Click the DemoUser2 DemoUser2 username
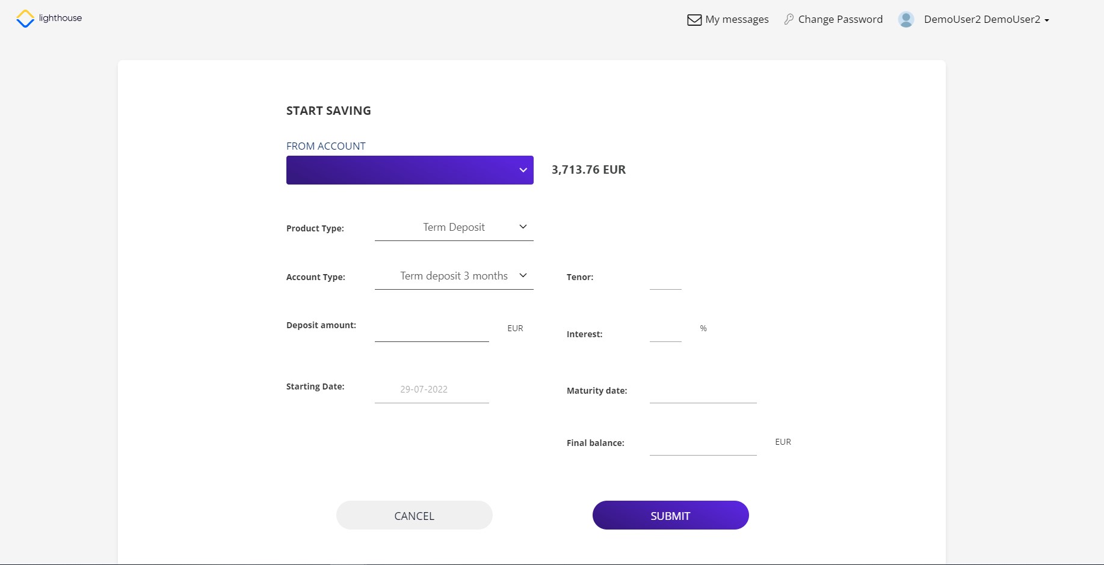The width and height of the screenshot is (1104, 565). (x=982, y=19)
